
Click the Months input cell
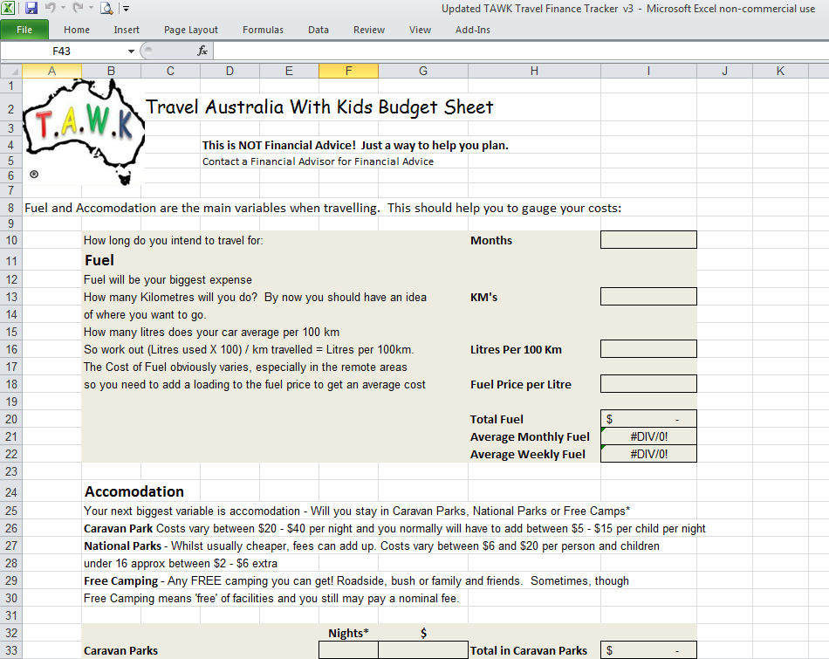point(647,240)
